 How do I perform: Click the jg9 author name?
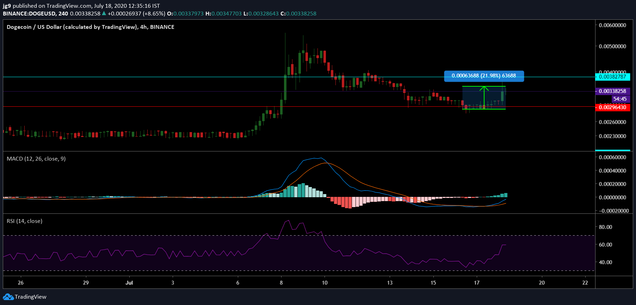pos(7,6)
